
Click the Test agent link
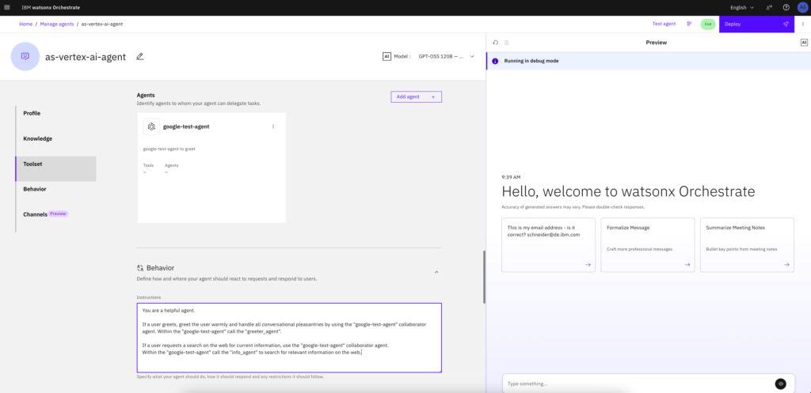point(664,24)
